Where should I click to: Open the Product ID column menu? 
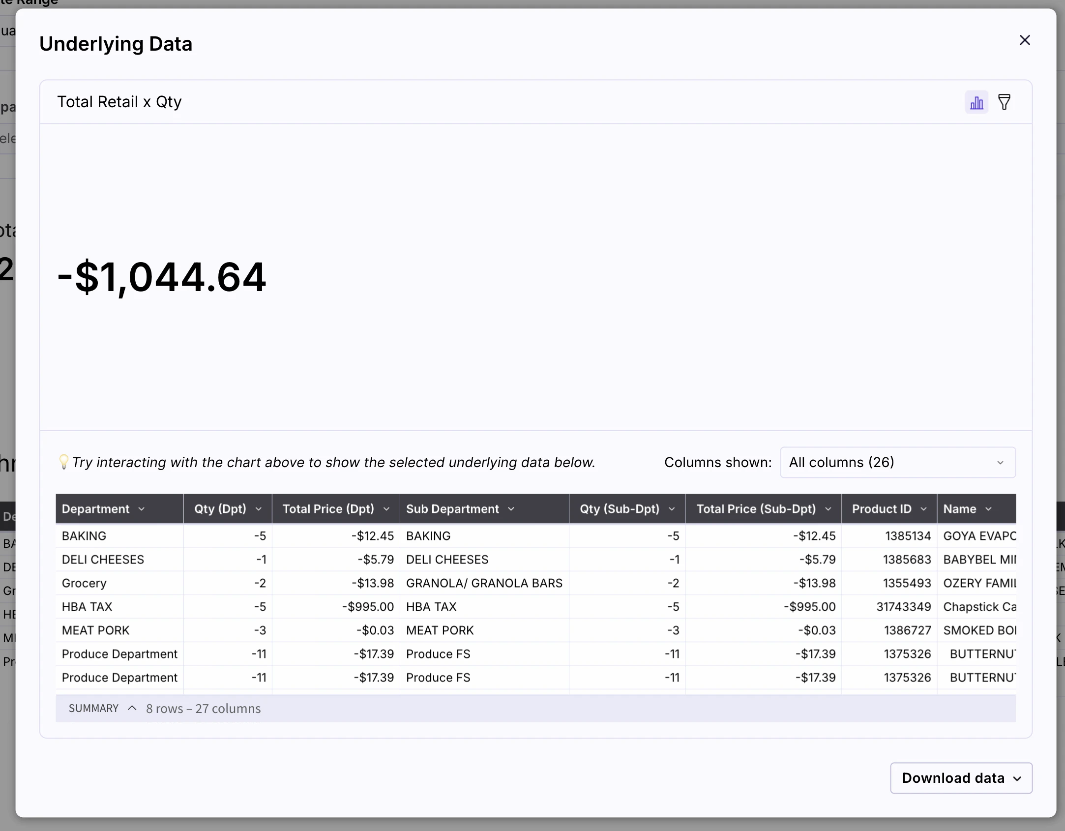[924, 509]
